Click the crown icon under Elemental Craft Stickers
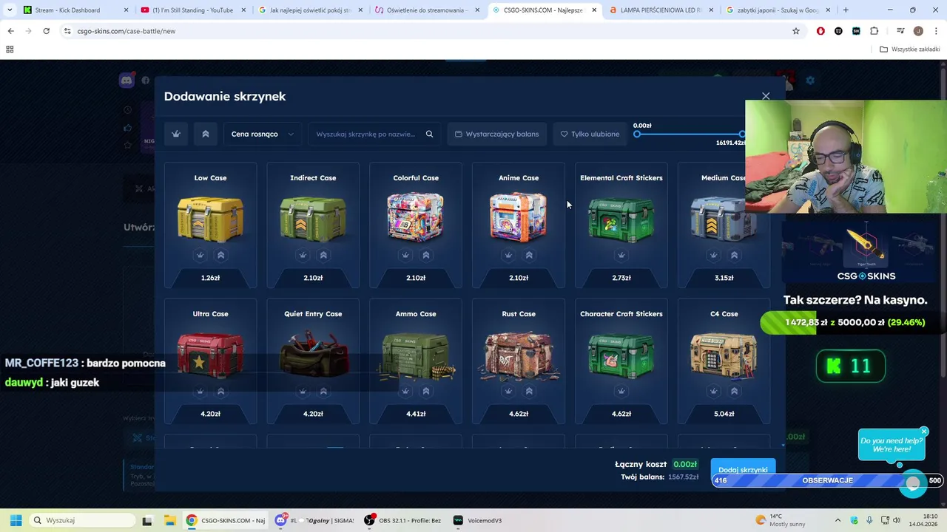The width and height of the screenshot is (947, 532). (x=621, y=255)
